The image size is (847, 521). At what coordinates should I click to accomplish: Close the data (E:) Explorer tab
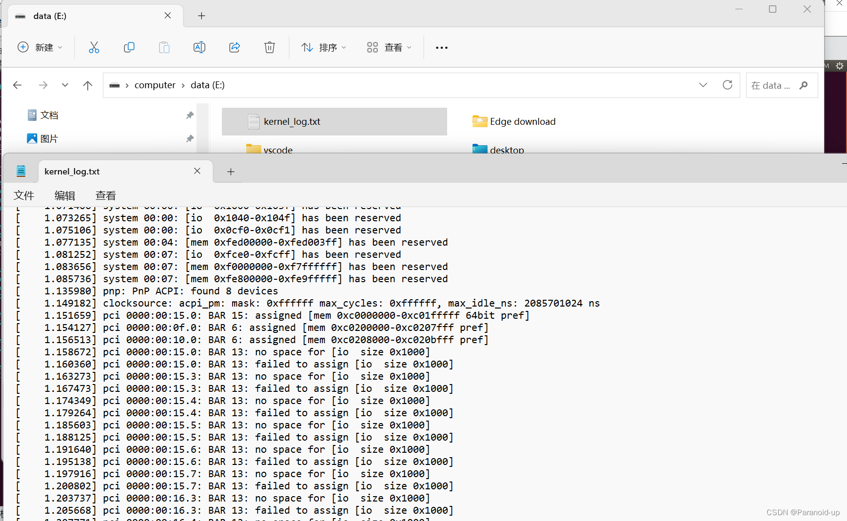(x=168, y=16)
